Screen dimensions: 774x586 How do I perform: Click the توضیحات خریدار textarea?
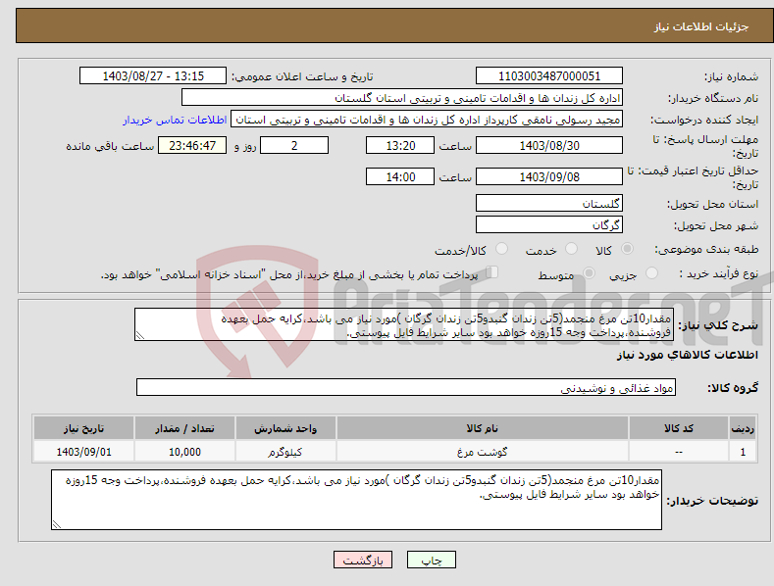click(x=356, y=500)
